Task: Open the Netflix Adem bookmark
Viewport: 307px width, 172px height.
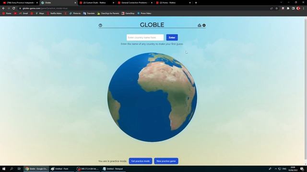Action: [x=54, y=13]
